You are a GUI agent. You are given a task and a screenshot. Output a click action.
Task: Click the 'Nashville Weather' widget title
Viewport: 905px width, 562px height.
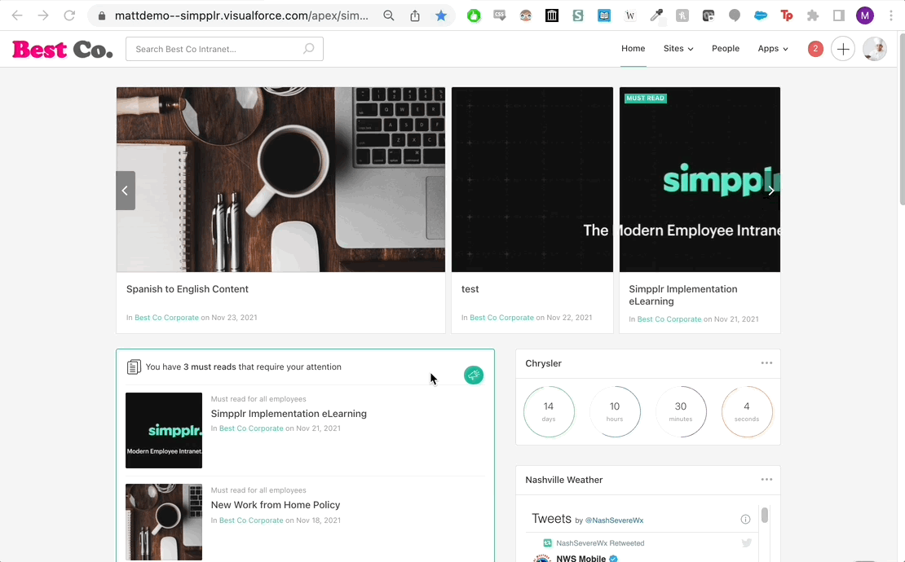point(564,480)
